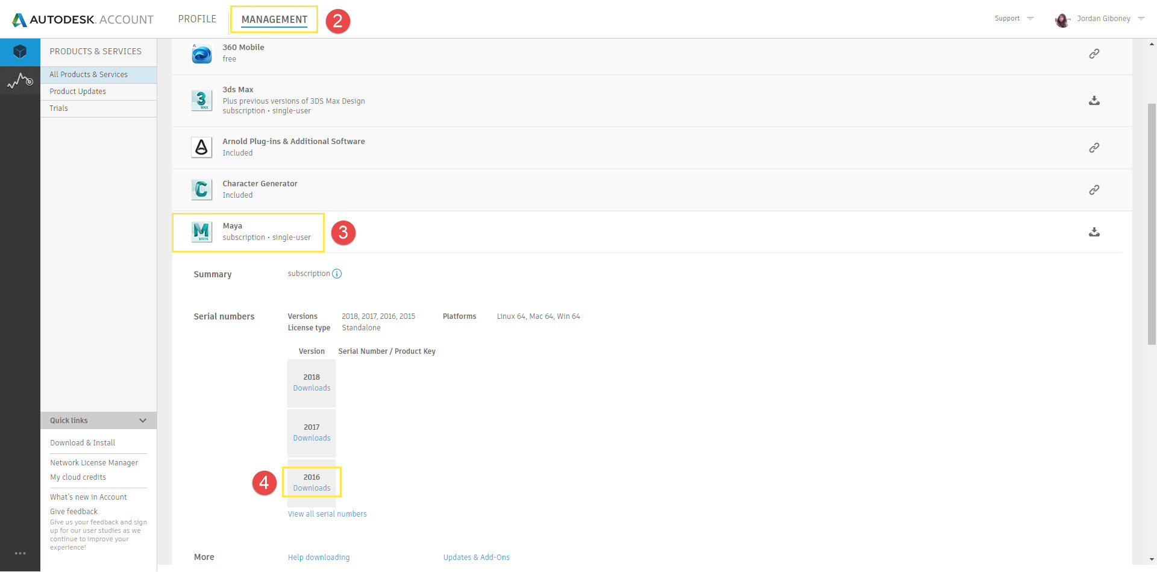Collapse the Quick links section
Screen dimensions: 1157x572
[x=143, y=421]
